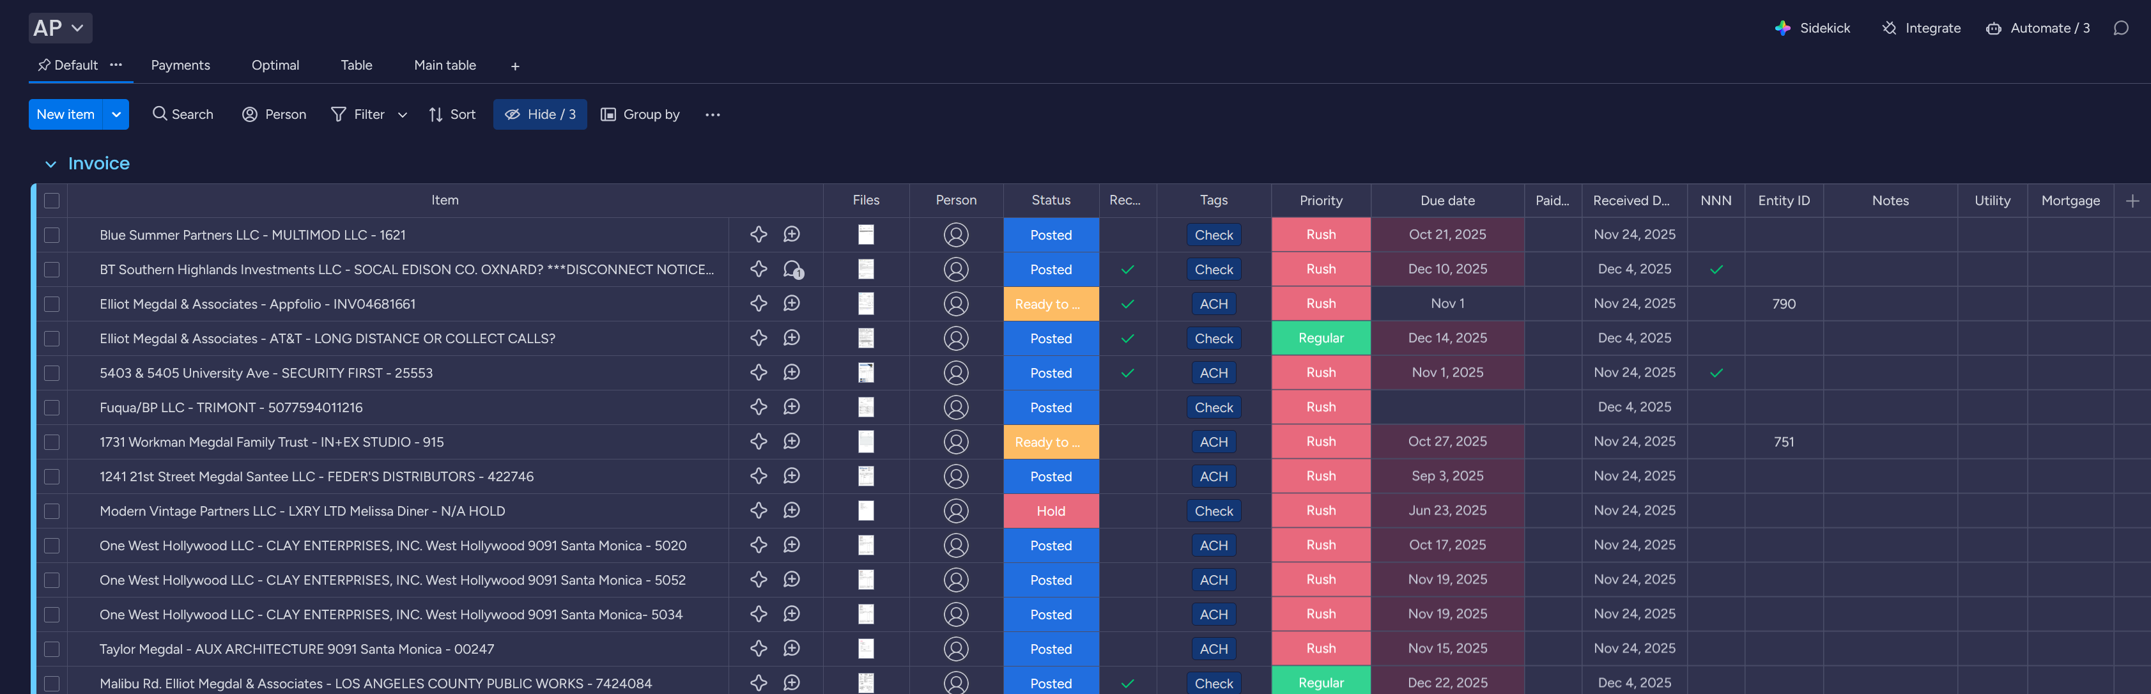Switch to the Payments view tab

(180, 65)
